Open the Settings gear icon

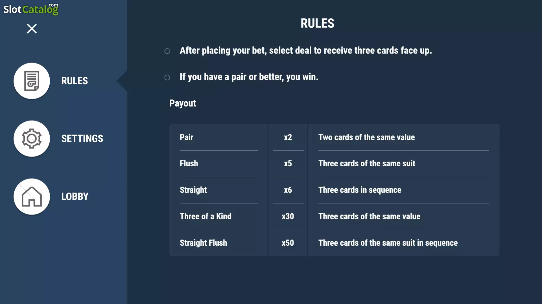pyautogui.click(x=32, y=138)
